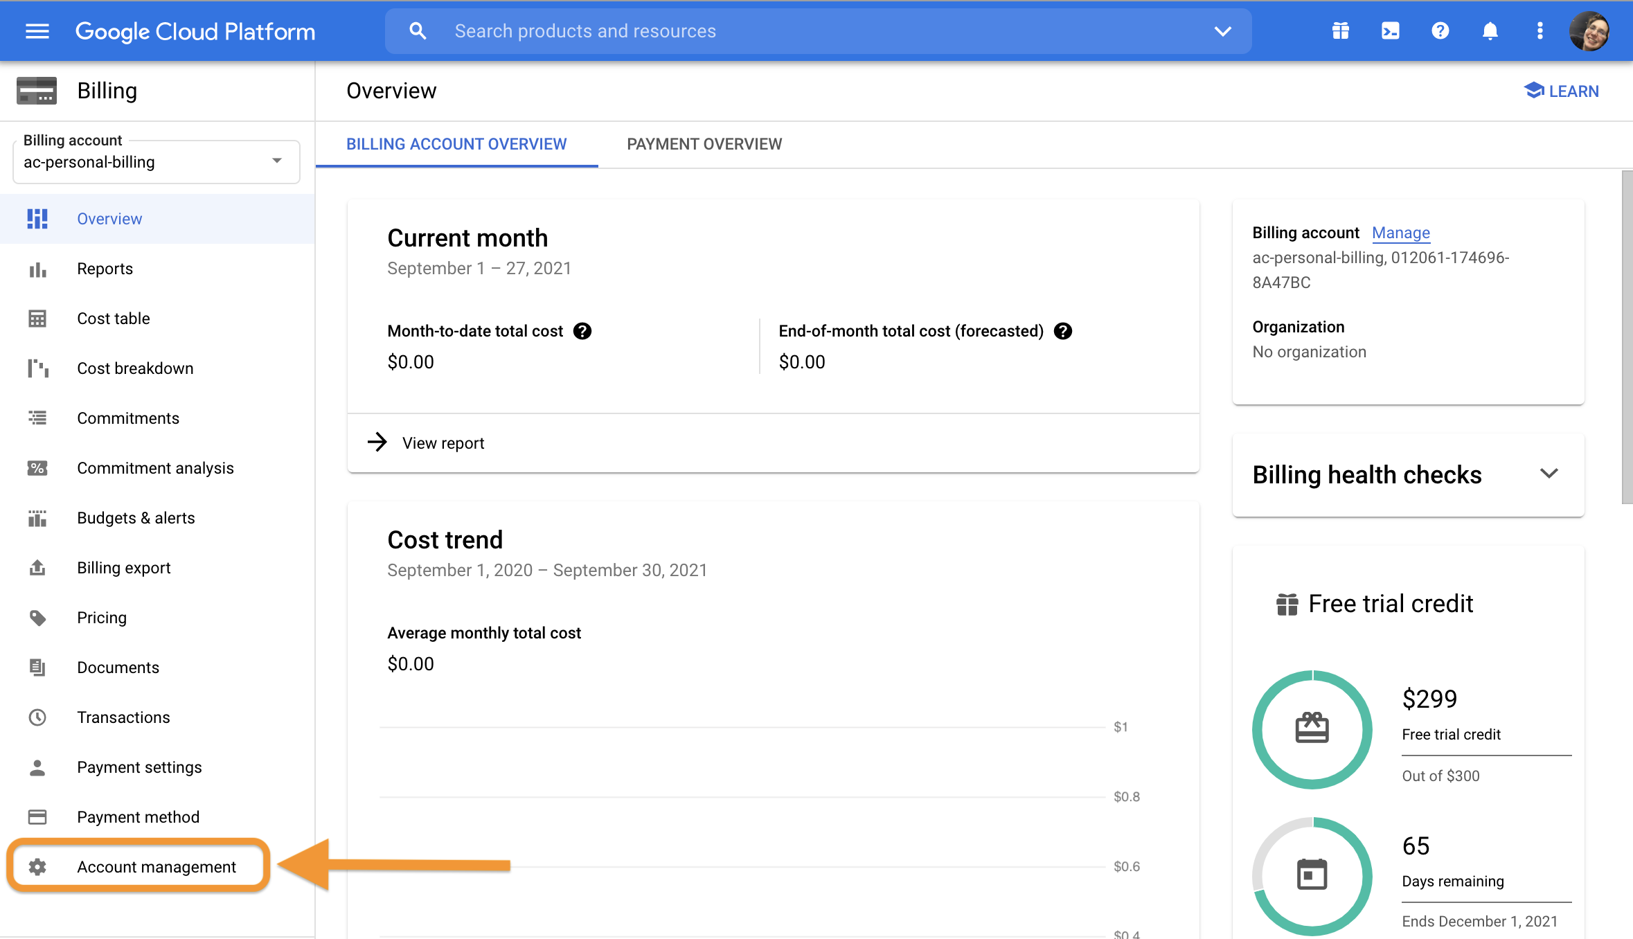
Task: Click the user profile avatar
Action: click(1589, 31)
